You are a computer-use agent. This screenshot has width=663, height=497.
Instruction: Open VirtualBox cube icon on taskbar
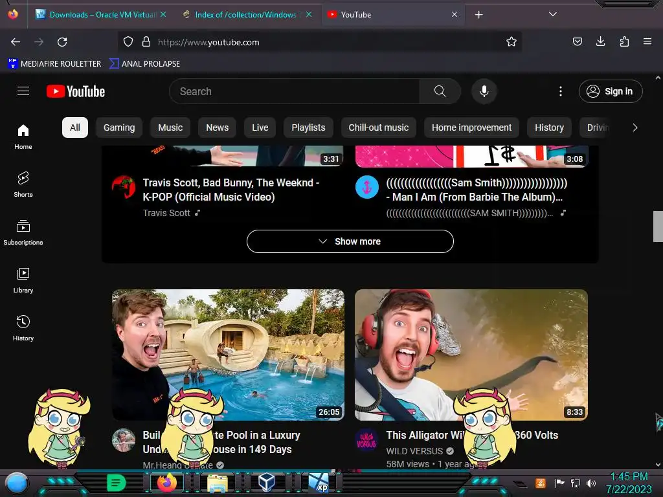point(267,483)
